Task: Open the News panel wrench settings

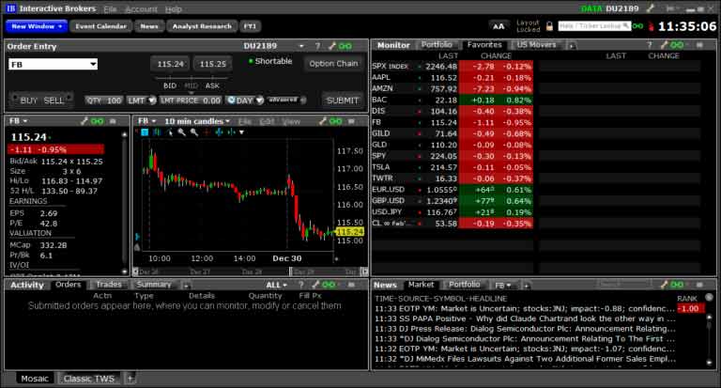Action: pyautogui.click(x=664, y=285)
